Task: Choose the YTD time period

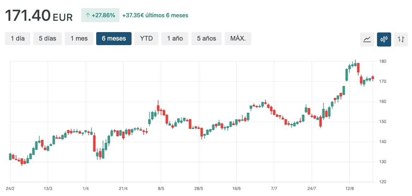Action: 146,38
